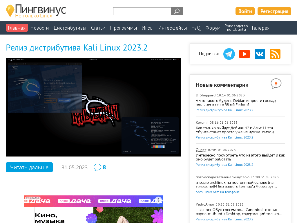
Task: Open the Статьи menu item
Action: point(98,28)
